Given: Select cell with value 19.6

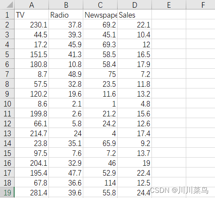Looking at the screenshot, I should coord(66,94).
